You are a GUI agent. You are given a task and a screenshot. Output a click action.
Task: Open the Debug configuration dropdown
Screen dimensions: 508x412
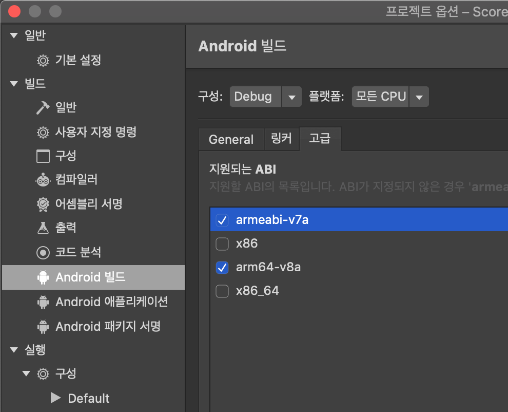pyautogui.click(x=291, y=97)
